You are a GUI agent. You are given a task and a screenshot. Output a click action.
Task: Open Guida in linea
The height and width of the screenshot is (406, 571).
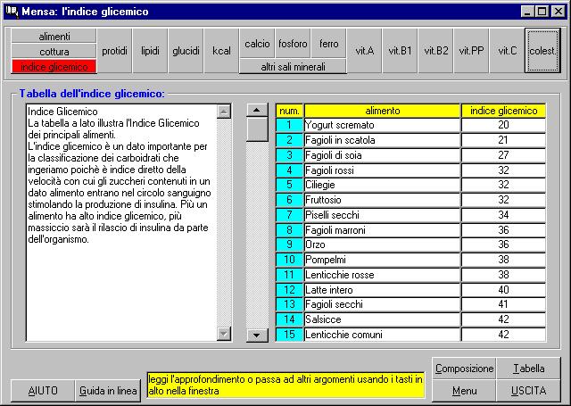tap(108, 391)
